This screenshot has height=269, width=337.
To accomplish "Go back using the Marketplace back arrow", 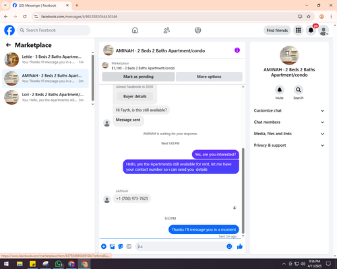I will [x=8, y=45].
